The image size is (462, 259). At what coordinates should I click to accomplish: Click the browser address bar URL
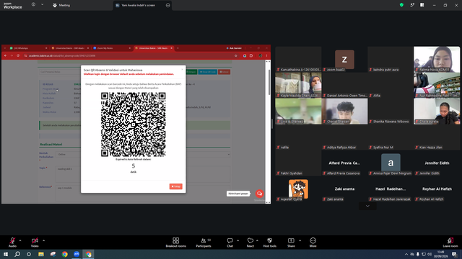pyautogui.click(x=62, y=56)
